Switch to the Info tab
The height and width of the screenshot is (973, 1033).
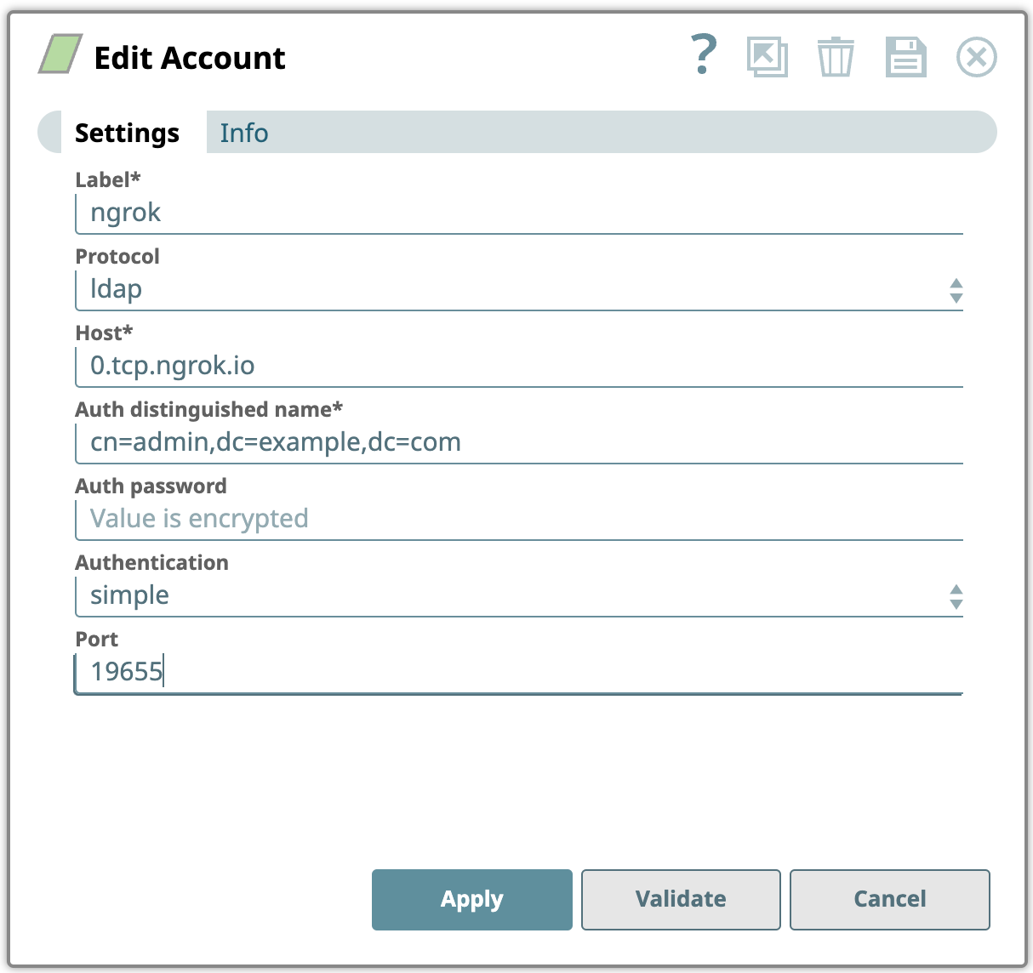(244, 133)
